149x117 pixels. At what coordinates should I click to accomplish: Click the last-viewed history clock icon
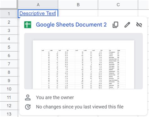coord(28,107)
